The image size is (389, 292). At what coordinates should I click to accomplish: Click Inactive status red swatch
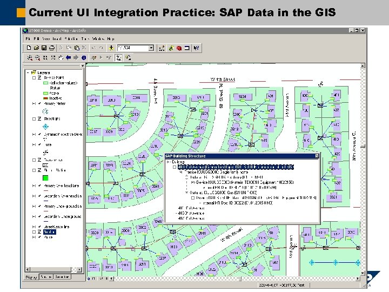pos(45,98)
